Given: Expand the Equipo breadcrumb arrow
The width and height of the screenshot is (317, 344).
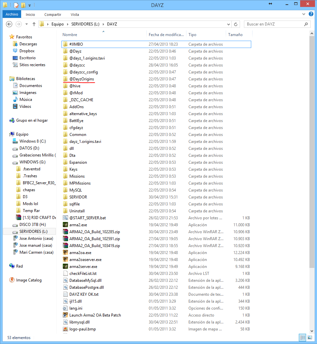Looking at the screenshot, I should click(x=67, y=24).
